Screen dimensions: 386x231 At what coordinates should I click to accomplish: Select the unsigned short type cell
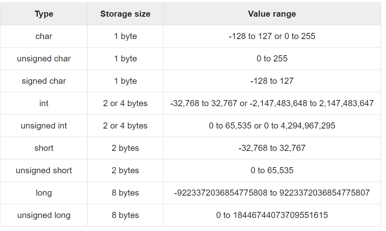pyautogui.click(x=44, y=170)
